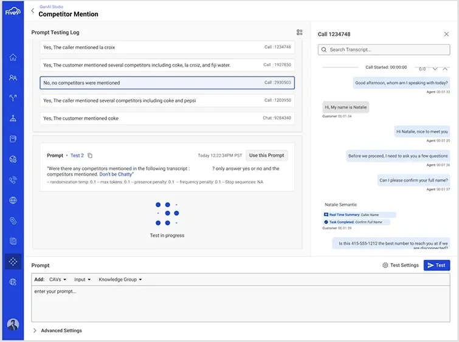The width and height of the screenshot is (459, 342).
Task: Close the Call 1234748 panel
Action: tap(446, 34)
